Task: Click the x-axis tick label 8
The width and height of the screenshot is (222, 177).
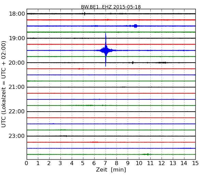Action: click(116, 163)
